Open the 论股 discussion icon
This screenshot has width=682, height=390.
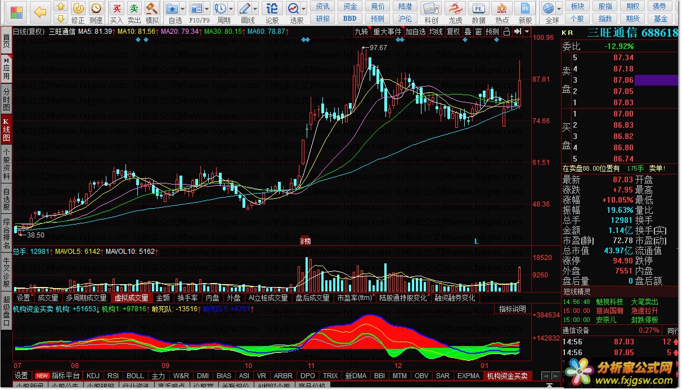coord(272,8)
